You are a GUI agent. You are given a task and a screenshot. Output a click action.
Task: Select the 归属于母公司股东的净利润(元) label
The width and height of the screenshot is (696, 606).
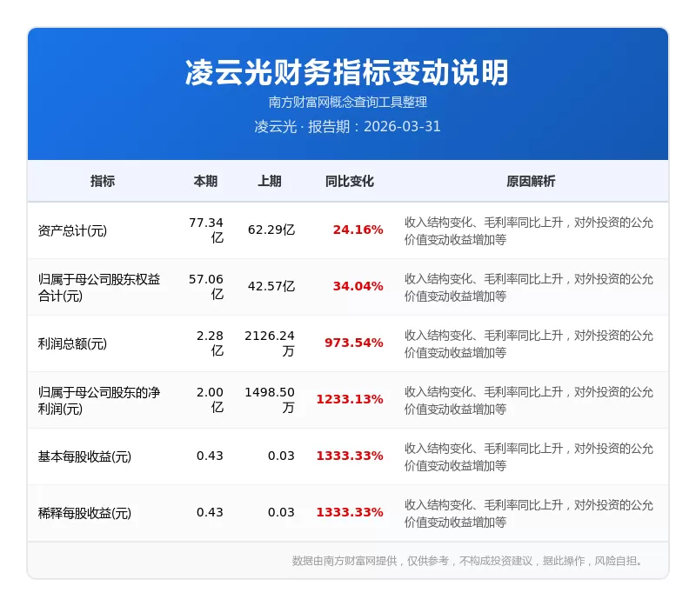coord(99,400)
